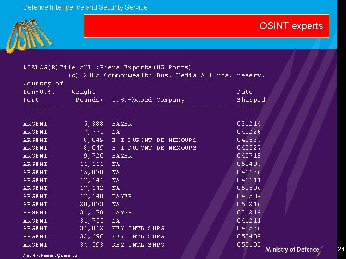Select date shipped 041226
This screenshot has width=346, height=259.
(x=249, y=132)
